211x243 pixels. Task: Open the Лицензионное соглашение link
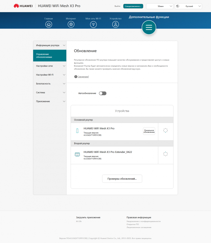click(139, 227)
